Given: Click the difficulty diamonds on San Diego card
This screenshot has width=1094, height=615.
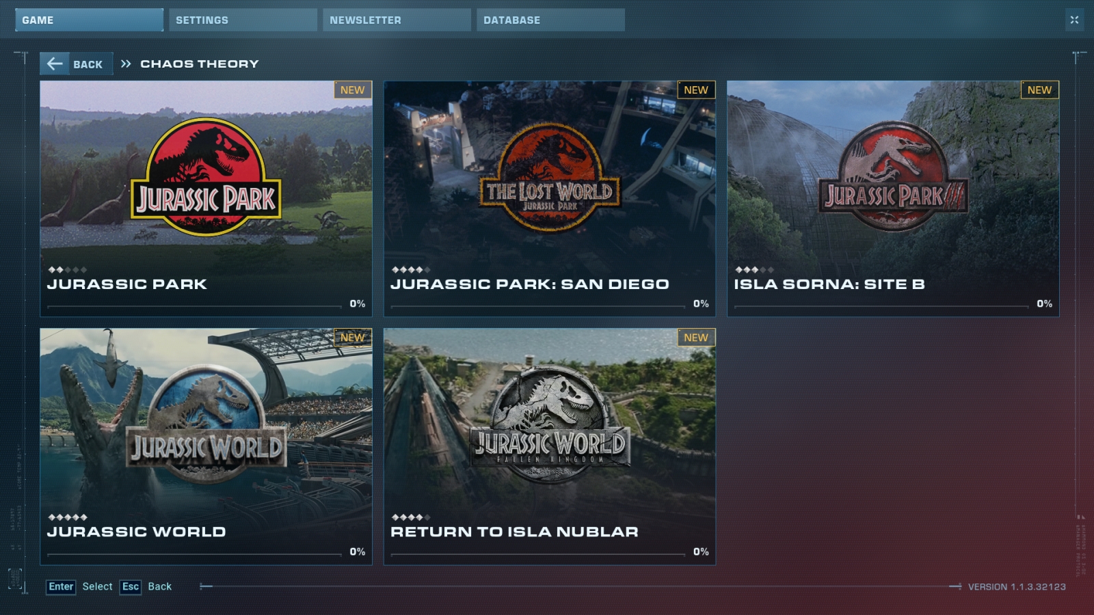Looking at the screenshot, I should tap(411, 270).
